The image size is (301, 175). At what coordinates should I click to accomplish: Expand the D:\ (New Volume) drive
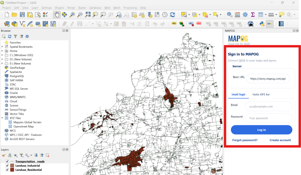(2, 59)
